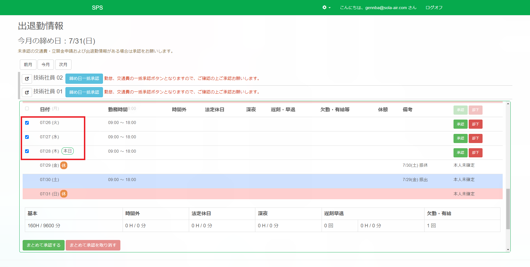Open external link icon for 技術社員 02
530x267 pixels.
coord(27,79)
